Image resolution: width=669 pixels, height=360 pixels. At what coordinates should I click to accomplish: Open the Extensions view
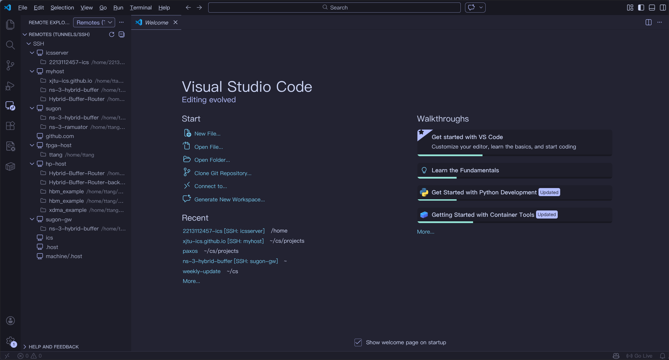pos(10,126)
